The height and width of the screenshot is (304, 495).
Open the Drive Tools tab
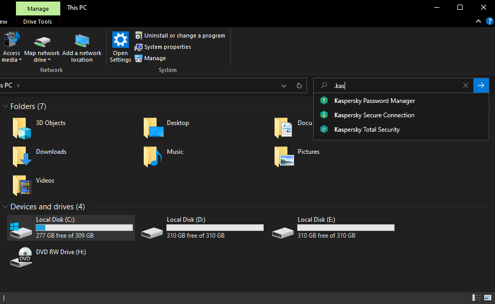pos(38,22)
